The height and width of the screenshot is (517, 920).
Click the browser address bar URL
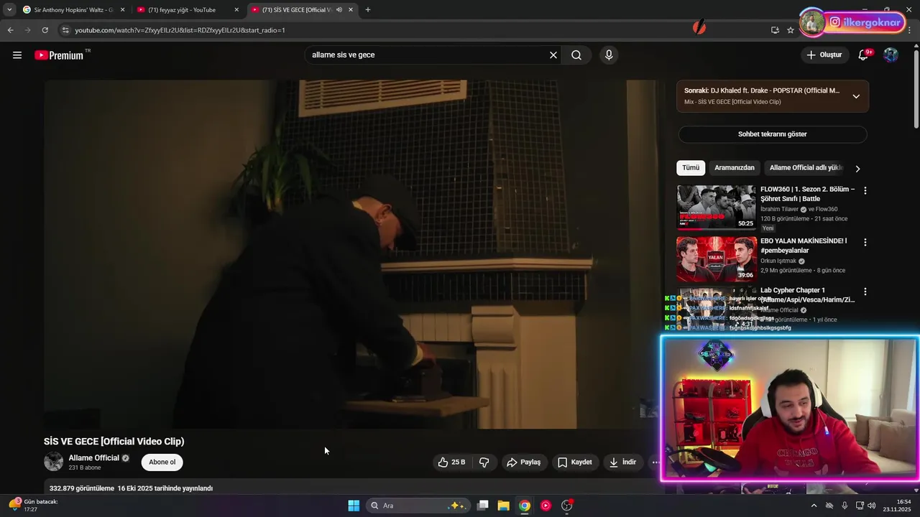(x=180, y=30)
